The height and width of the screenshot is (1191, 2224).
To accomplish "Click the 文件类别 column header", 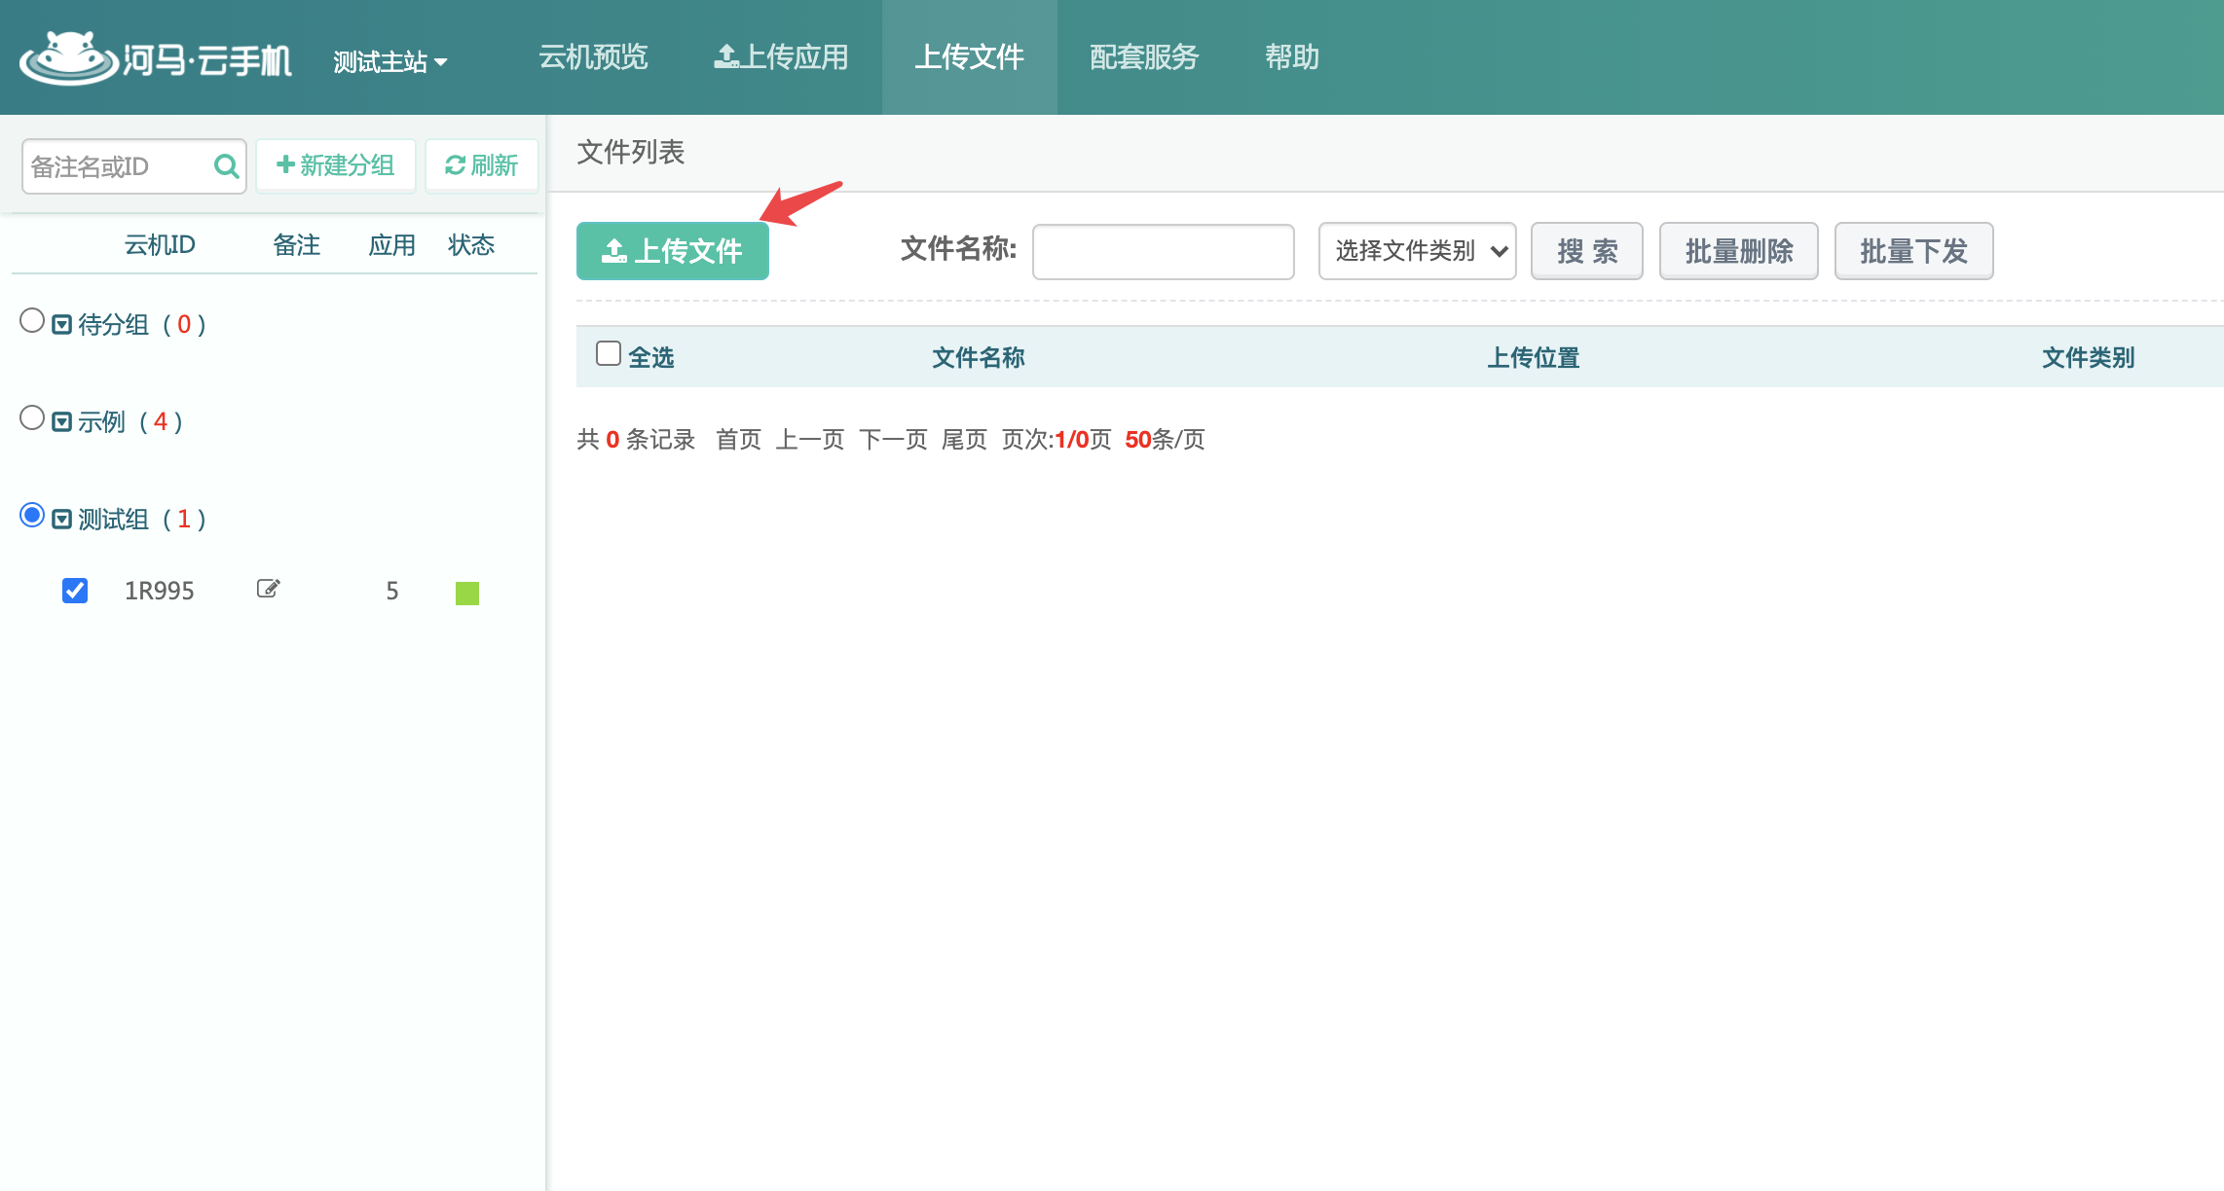I will (x=2089, y=358).
